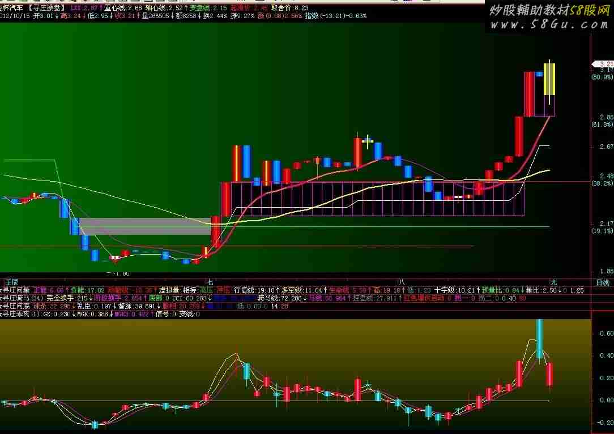Screen dimensions: 614x434
Task: Click the 骑马线:72.286 value
Action: 280,298
